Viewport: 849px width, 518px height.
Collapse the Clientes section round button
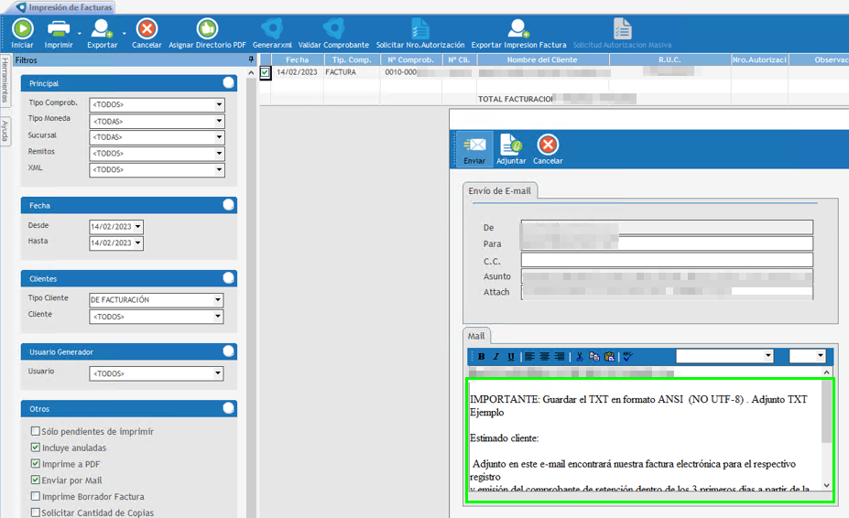click(x=228, y=277)
